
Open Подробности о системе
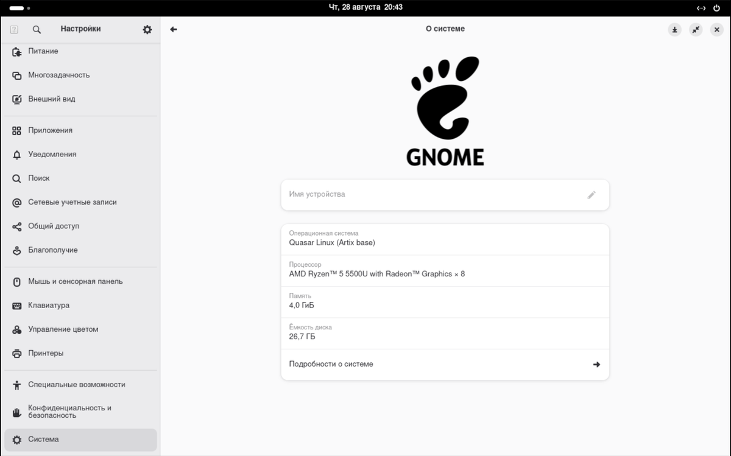pos(445,364)
